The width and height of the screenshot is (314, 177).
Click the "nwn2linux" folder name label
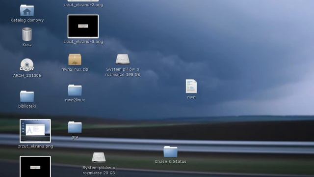pyautogui.click(x=75, y=100)
